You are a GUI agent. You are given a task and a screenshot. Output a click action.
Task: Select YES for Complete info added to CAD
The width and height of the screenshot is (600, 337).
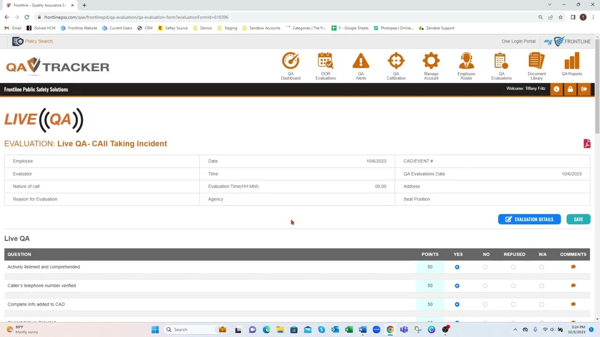tap(457, 304)
